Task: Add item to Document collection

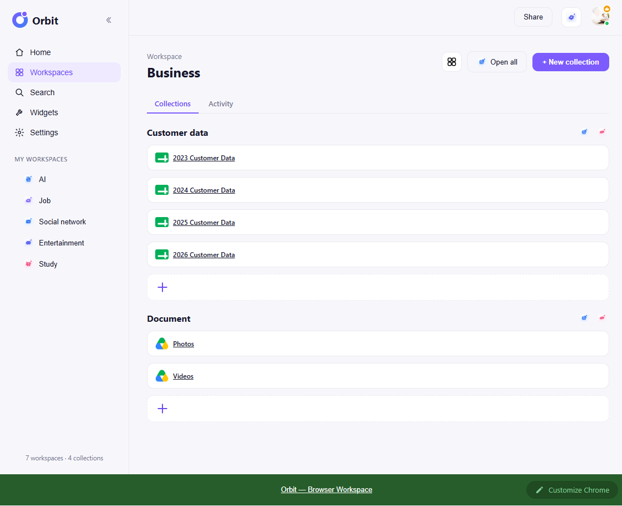Action: tap(378, 409)
